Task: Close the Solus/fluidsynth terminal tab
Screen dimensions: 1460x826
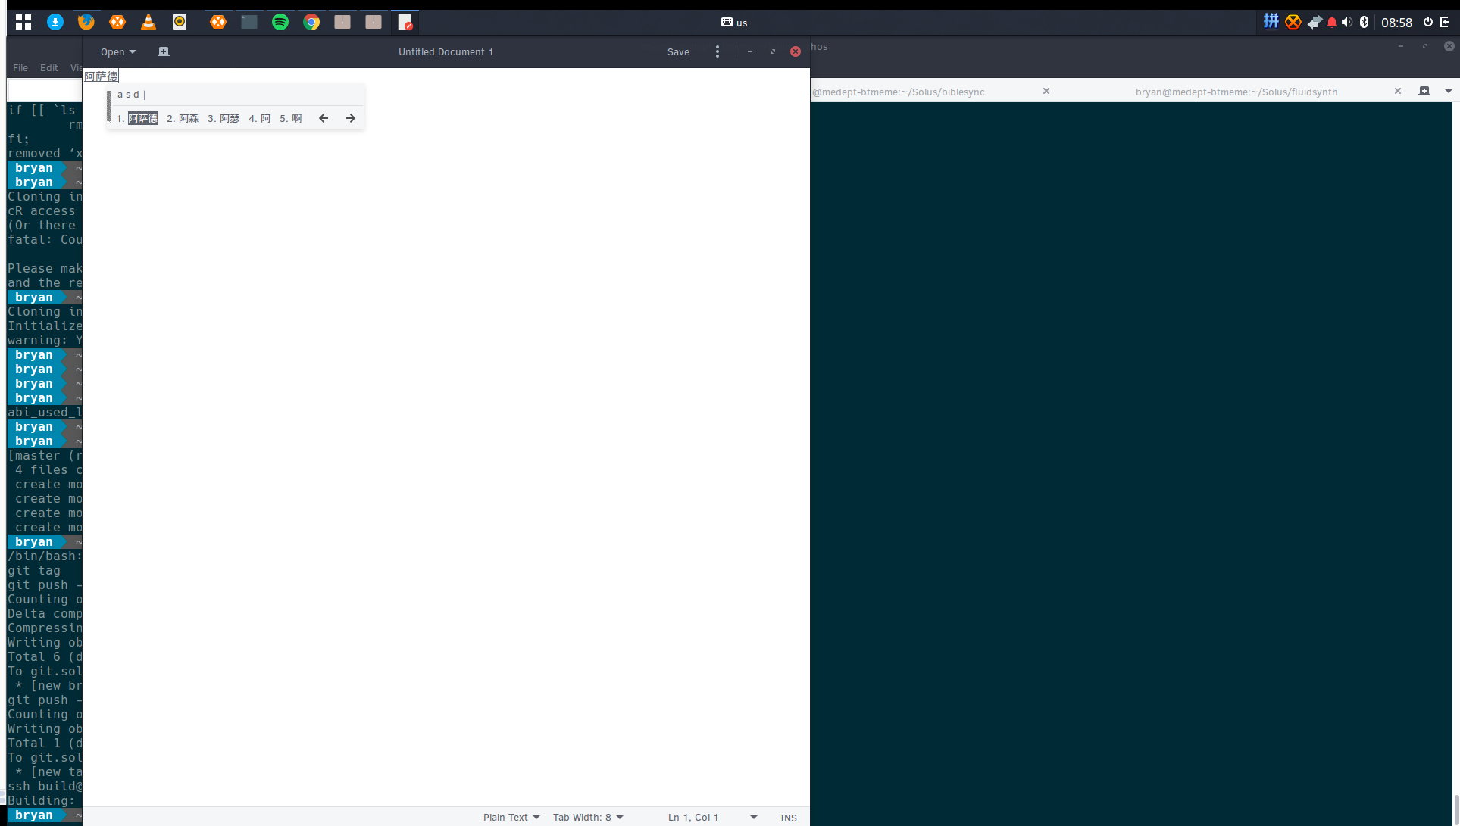Action: 1398,91
